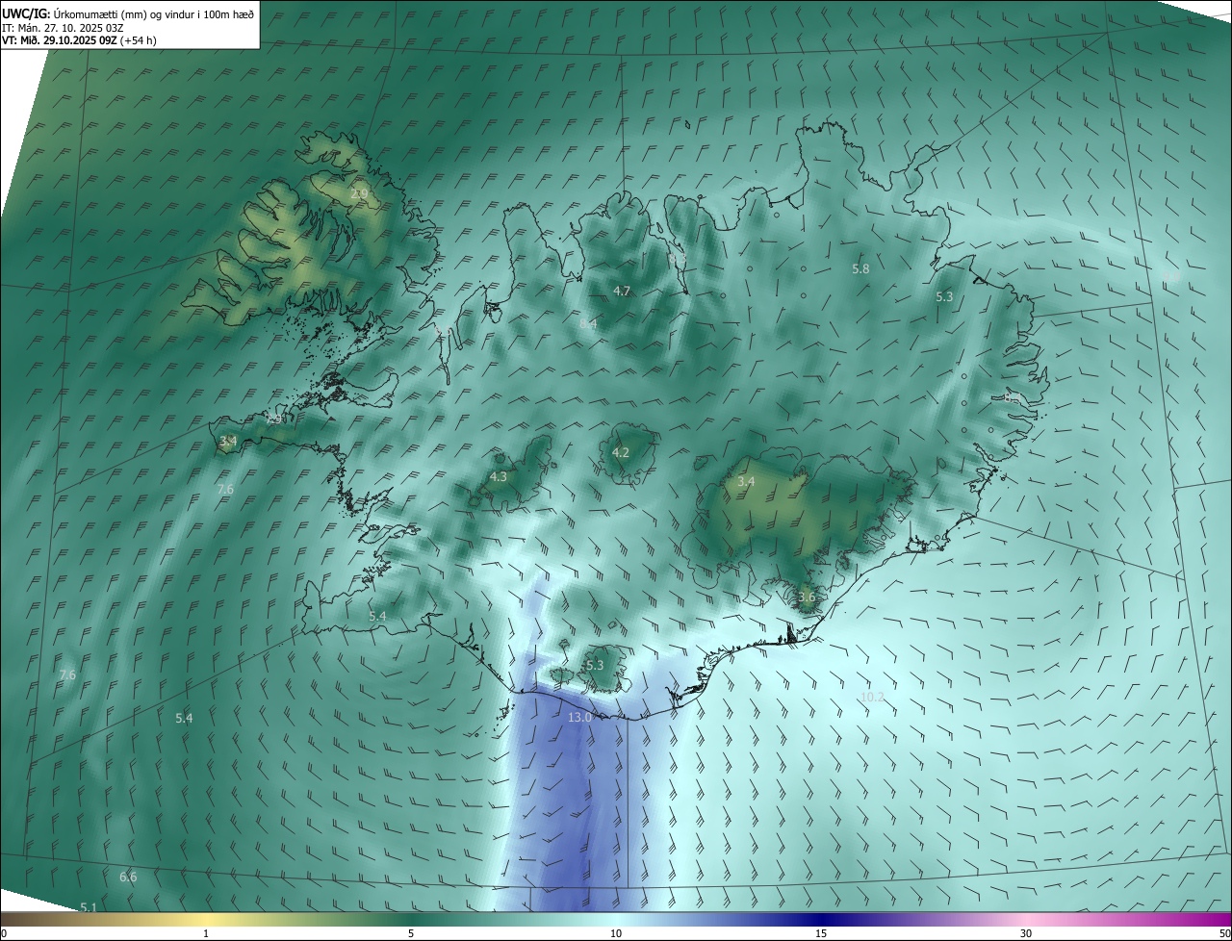The height and width of the screenshot is (941, 1232).
Task: Click the map value label 4.7
Action: click(x=622, y=291)
